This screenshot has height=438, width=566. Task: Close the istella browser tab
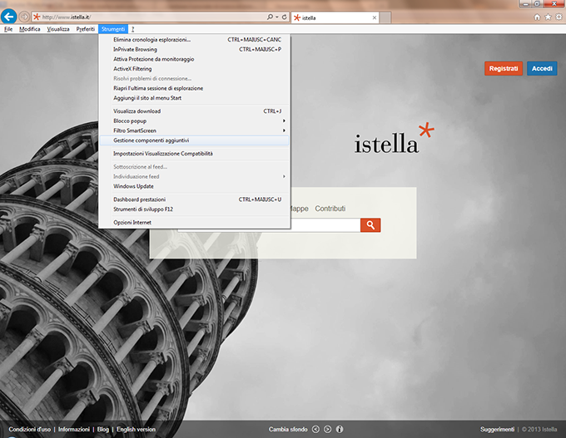(375, 17)
